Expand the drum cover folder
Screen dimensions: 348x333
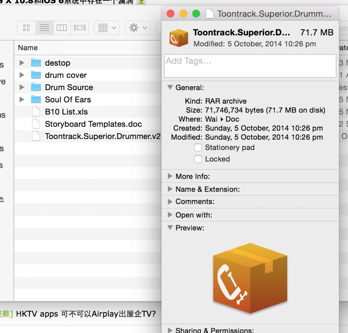pyautogui.click(x=22, y=75)
